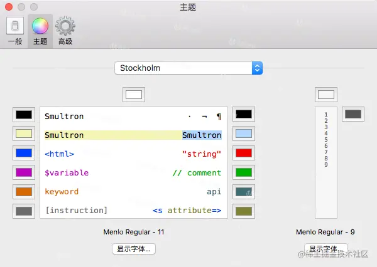Click the black invisible characters color swatch
This screenshot has width=377, height=267.
click(244, 114)
